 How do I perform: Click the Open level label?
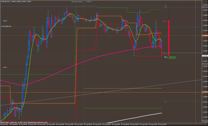tap(164, 21)
